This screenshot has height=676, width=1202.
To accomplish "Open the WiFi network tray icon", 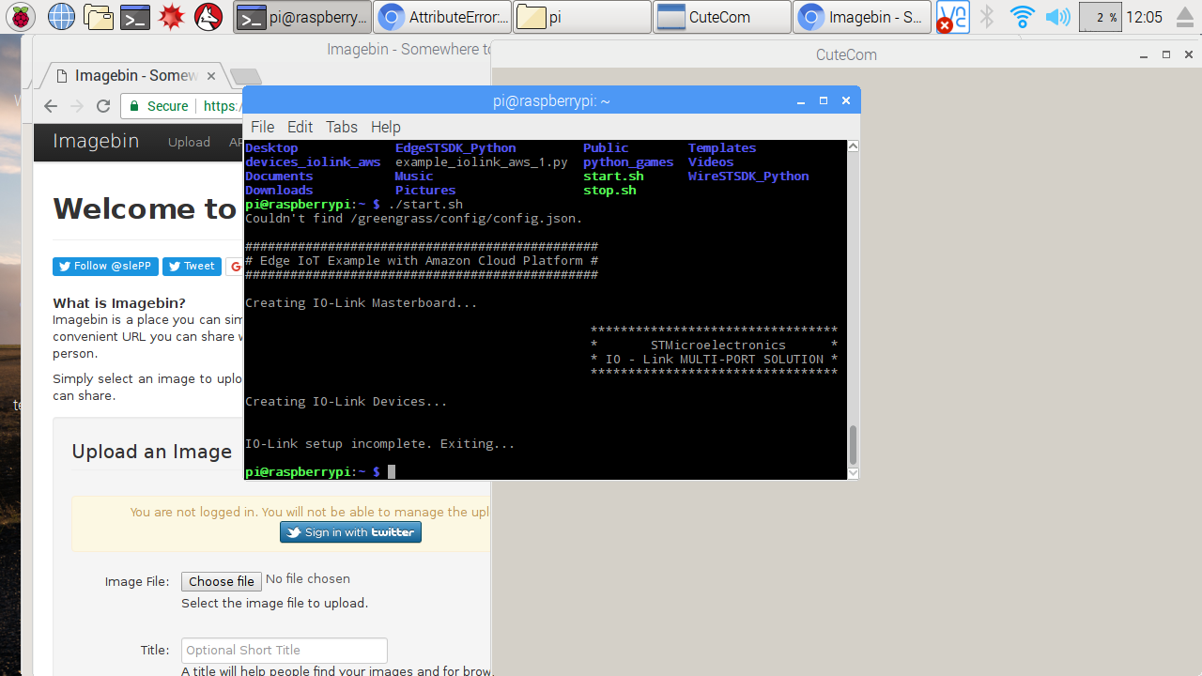I will click(x=1022, y=17).
